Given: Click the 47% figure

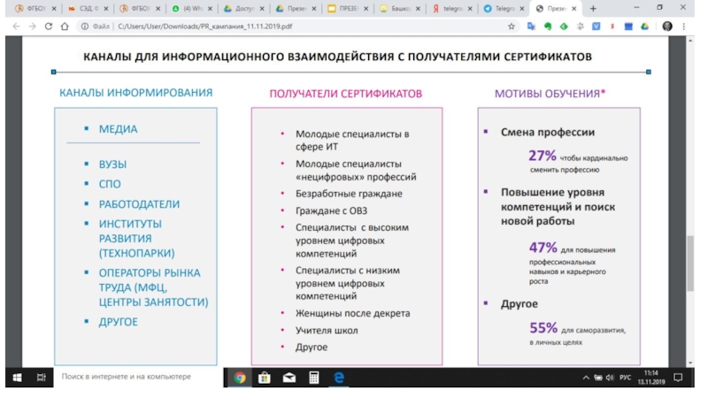Looking at the screenshot, I should pyautogui.click(x=543, y=248).
